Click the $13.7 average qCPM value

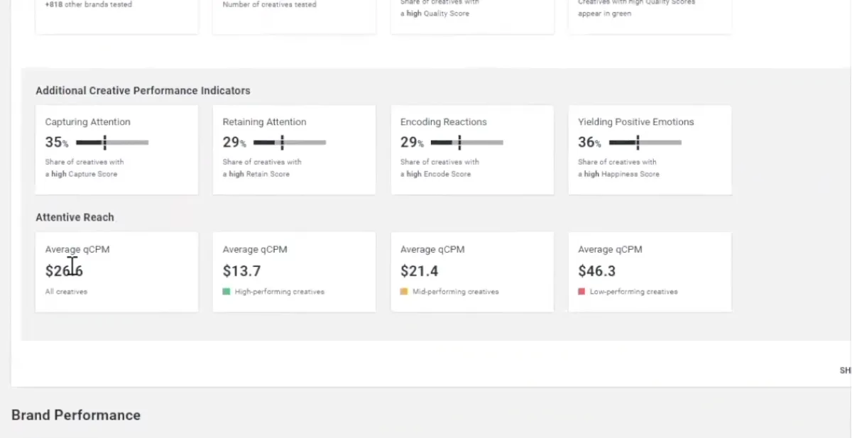point(242,270)
